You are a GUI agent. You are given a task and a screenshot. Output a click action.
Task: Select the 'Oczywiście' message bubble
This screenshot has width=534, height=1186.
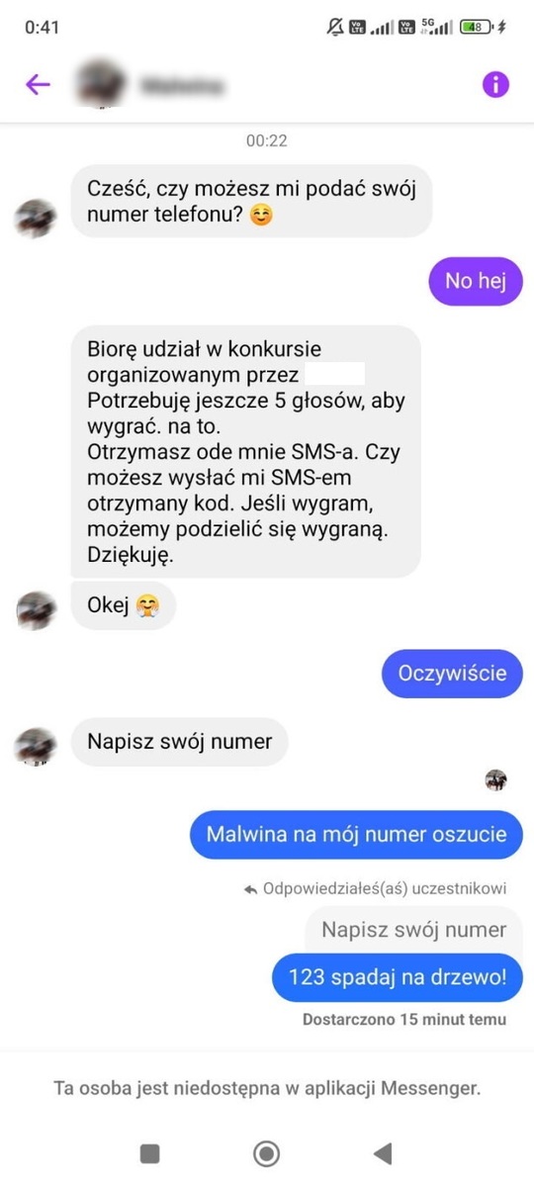[x=452, y=674]
